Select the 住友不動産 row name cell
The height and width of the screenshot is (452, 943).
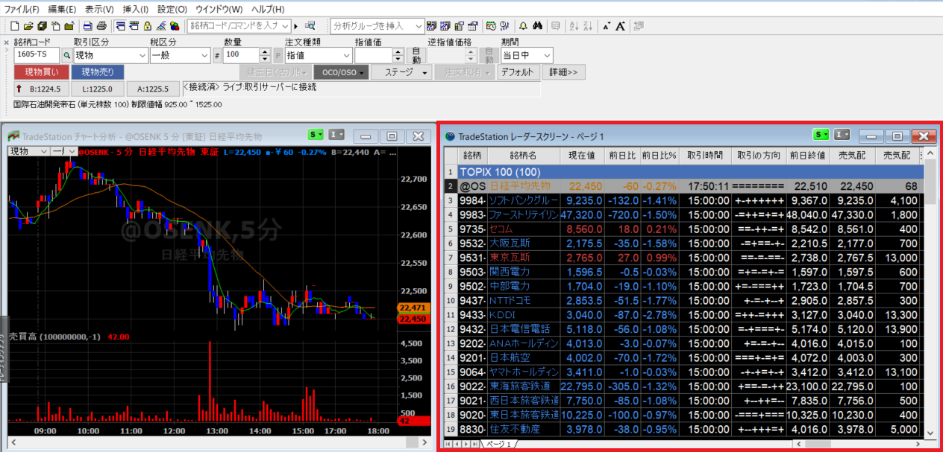[x=524, y=429]
